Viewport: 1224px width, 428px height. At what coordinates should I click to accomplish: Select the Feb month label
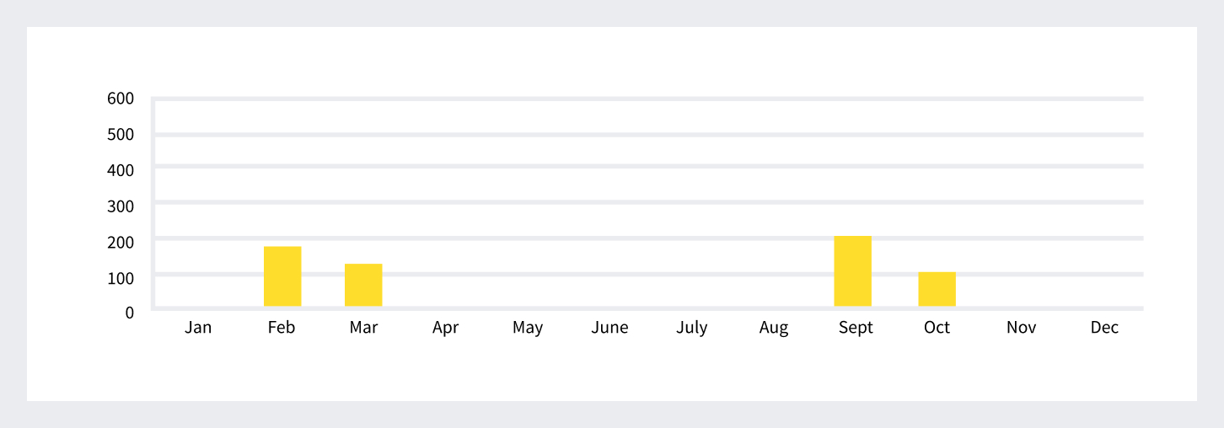282,328
